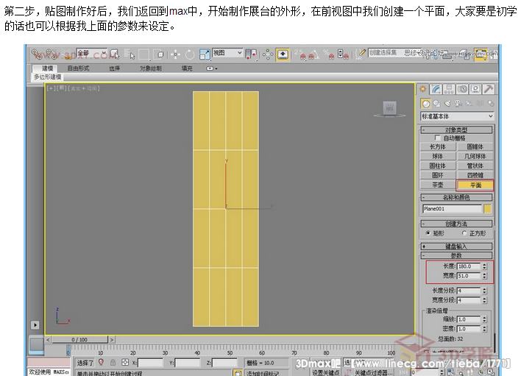532x376 pixels.
Task: Click the Use Pivot Point Center icon
Action: pyautogui.click(x=251, y=54)
